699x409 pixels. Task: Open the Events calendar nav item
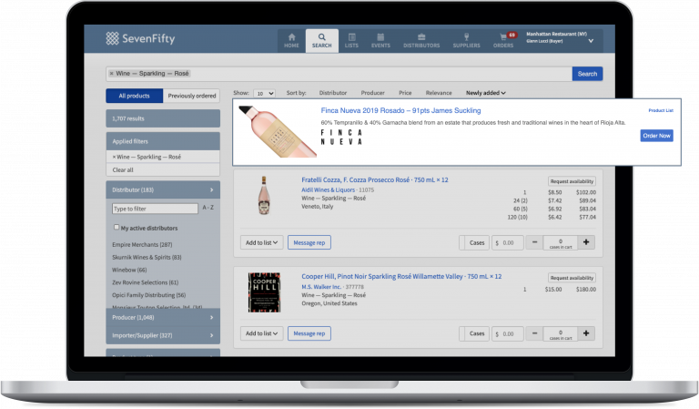380,40
